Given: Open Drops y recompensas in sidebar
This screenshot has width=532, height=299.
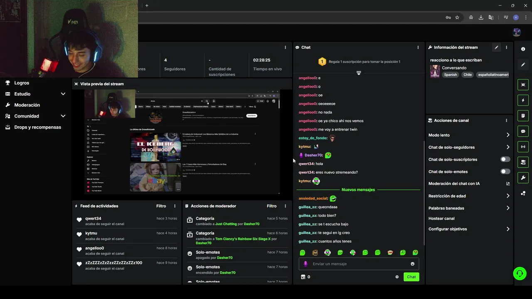Looking at the screenshot, I should (x=37, y=127).
